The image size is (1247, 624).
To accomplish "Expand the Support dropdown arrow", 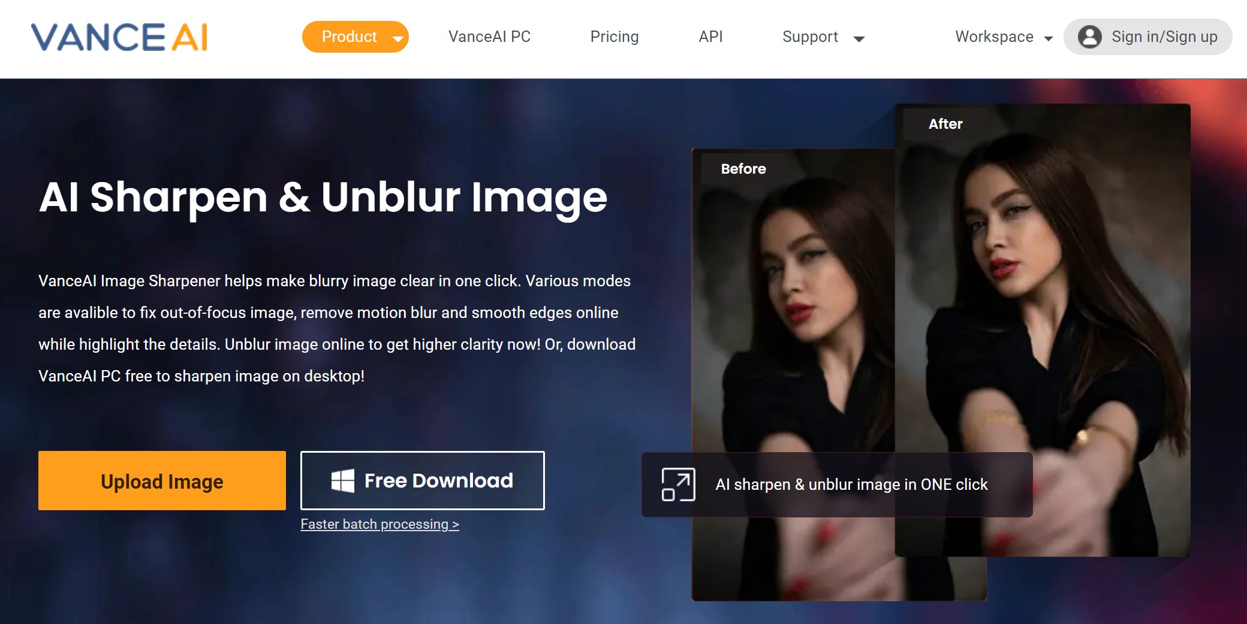I will pos(859,39).
